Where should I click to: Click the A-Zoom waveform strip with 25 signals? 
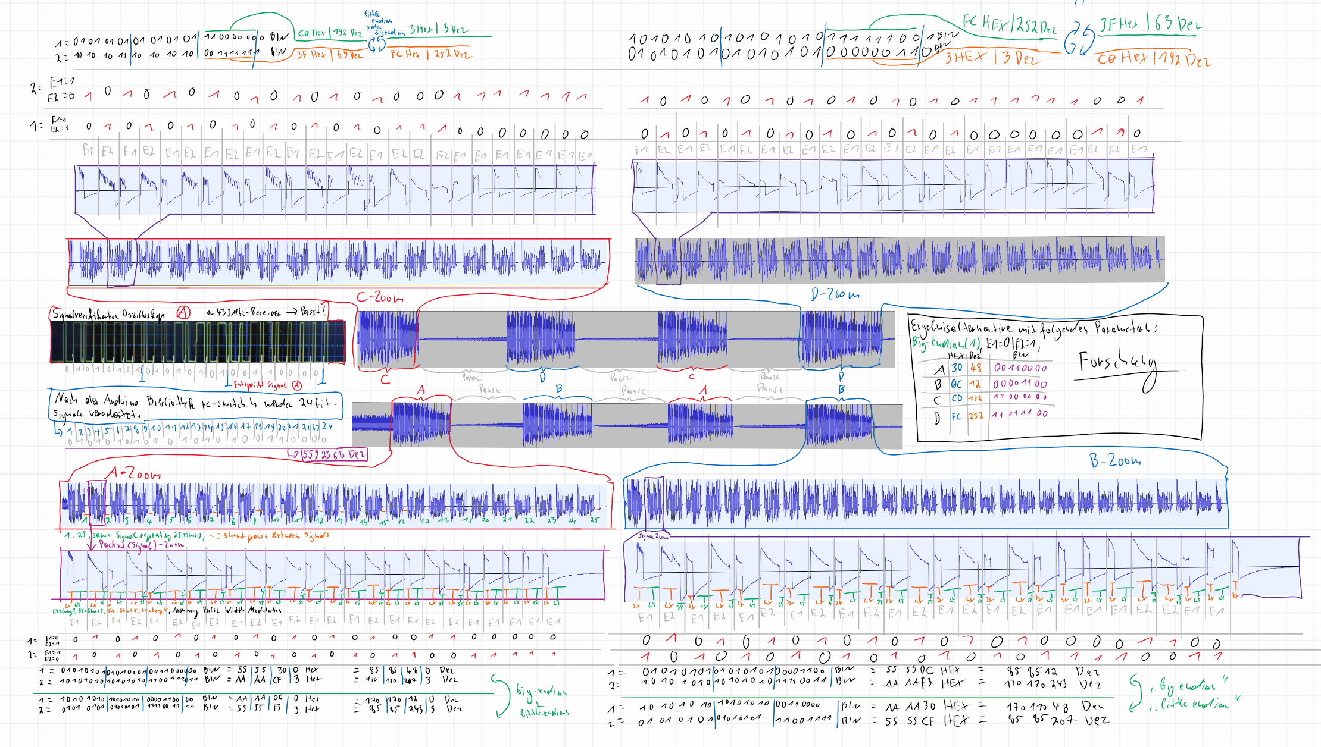coord(335,504)
